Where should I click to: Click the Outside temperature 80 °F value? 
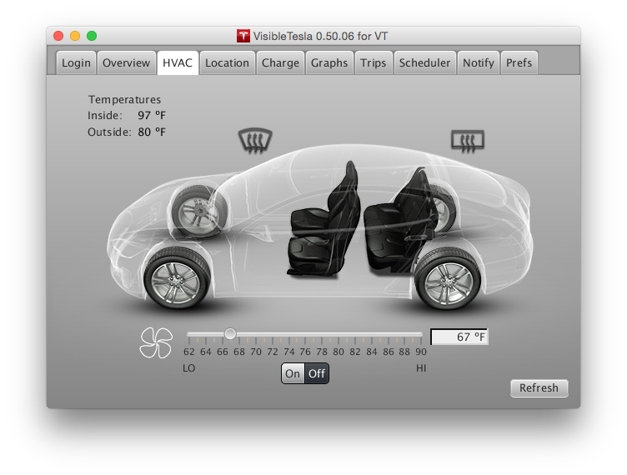click(x=152, y=132)
